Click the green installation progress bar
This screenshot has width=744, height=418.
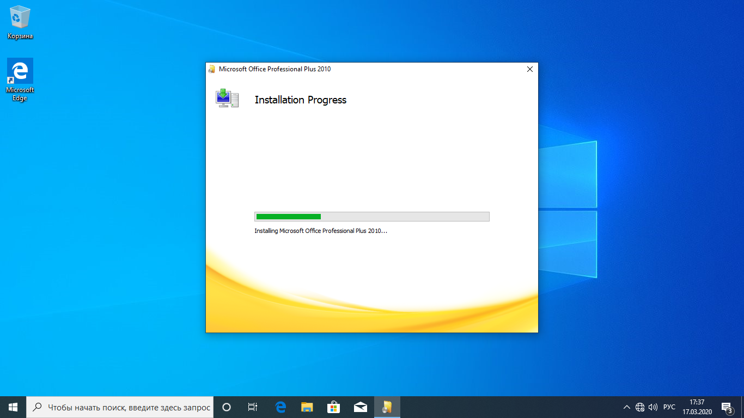(372, 217)
